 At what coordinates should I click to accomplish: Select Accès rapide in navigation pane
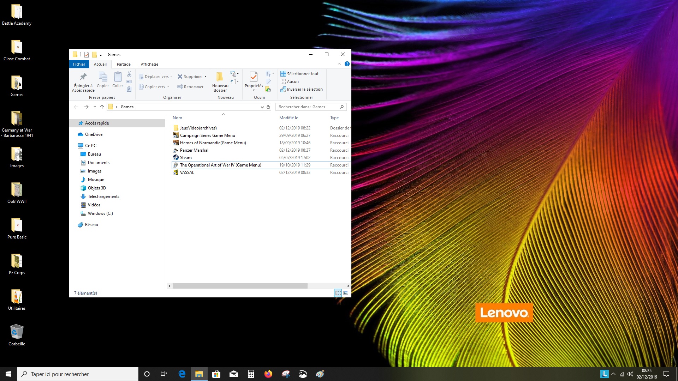tap(117, 123)
